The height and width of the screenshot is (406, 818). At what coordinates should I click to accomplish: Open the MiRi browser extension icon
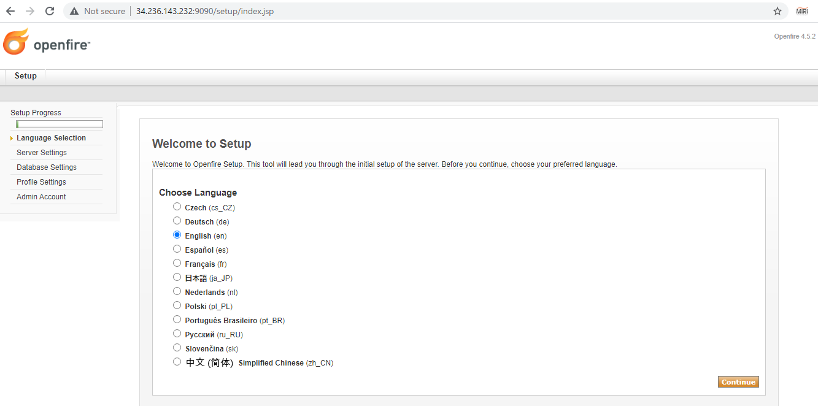click(x=802, y=11)
